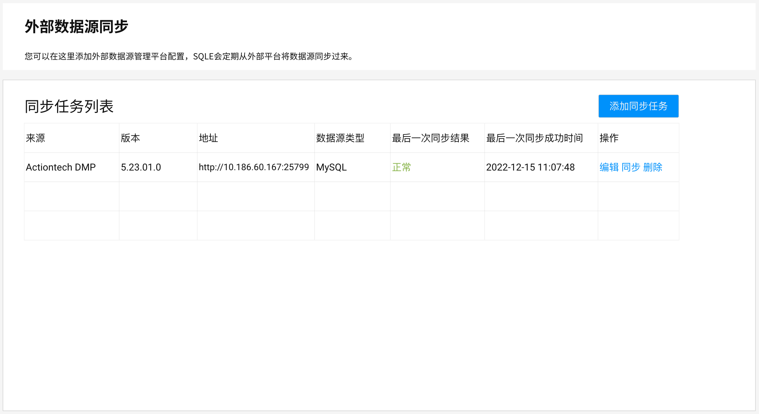This screenshot has height=414, width=759.
Task: Trigger the 同步 action for Actiontech DMP
Action: click(631, 167)
